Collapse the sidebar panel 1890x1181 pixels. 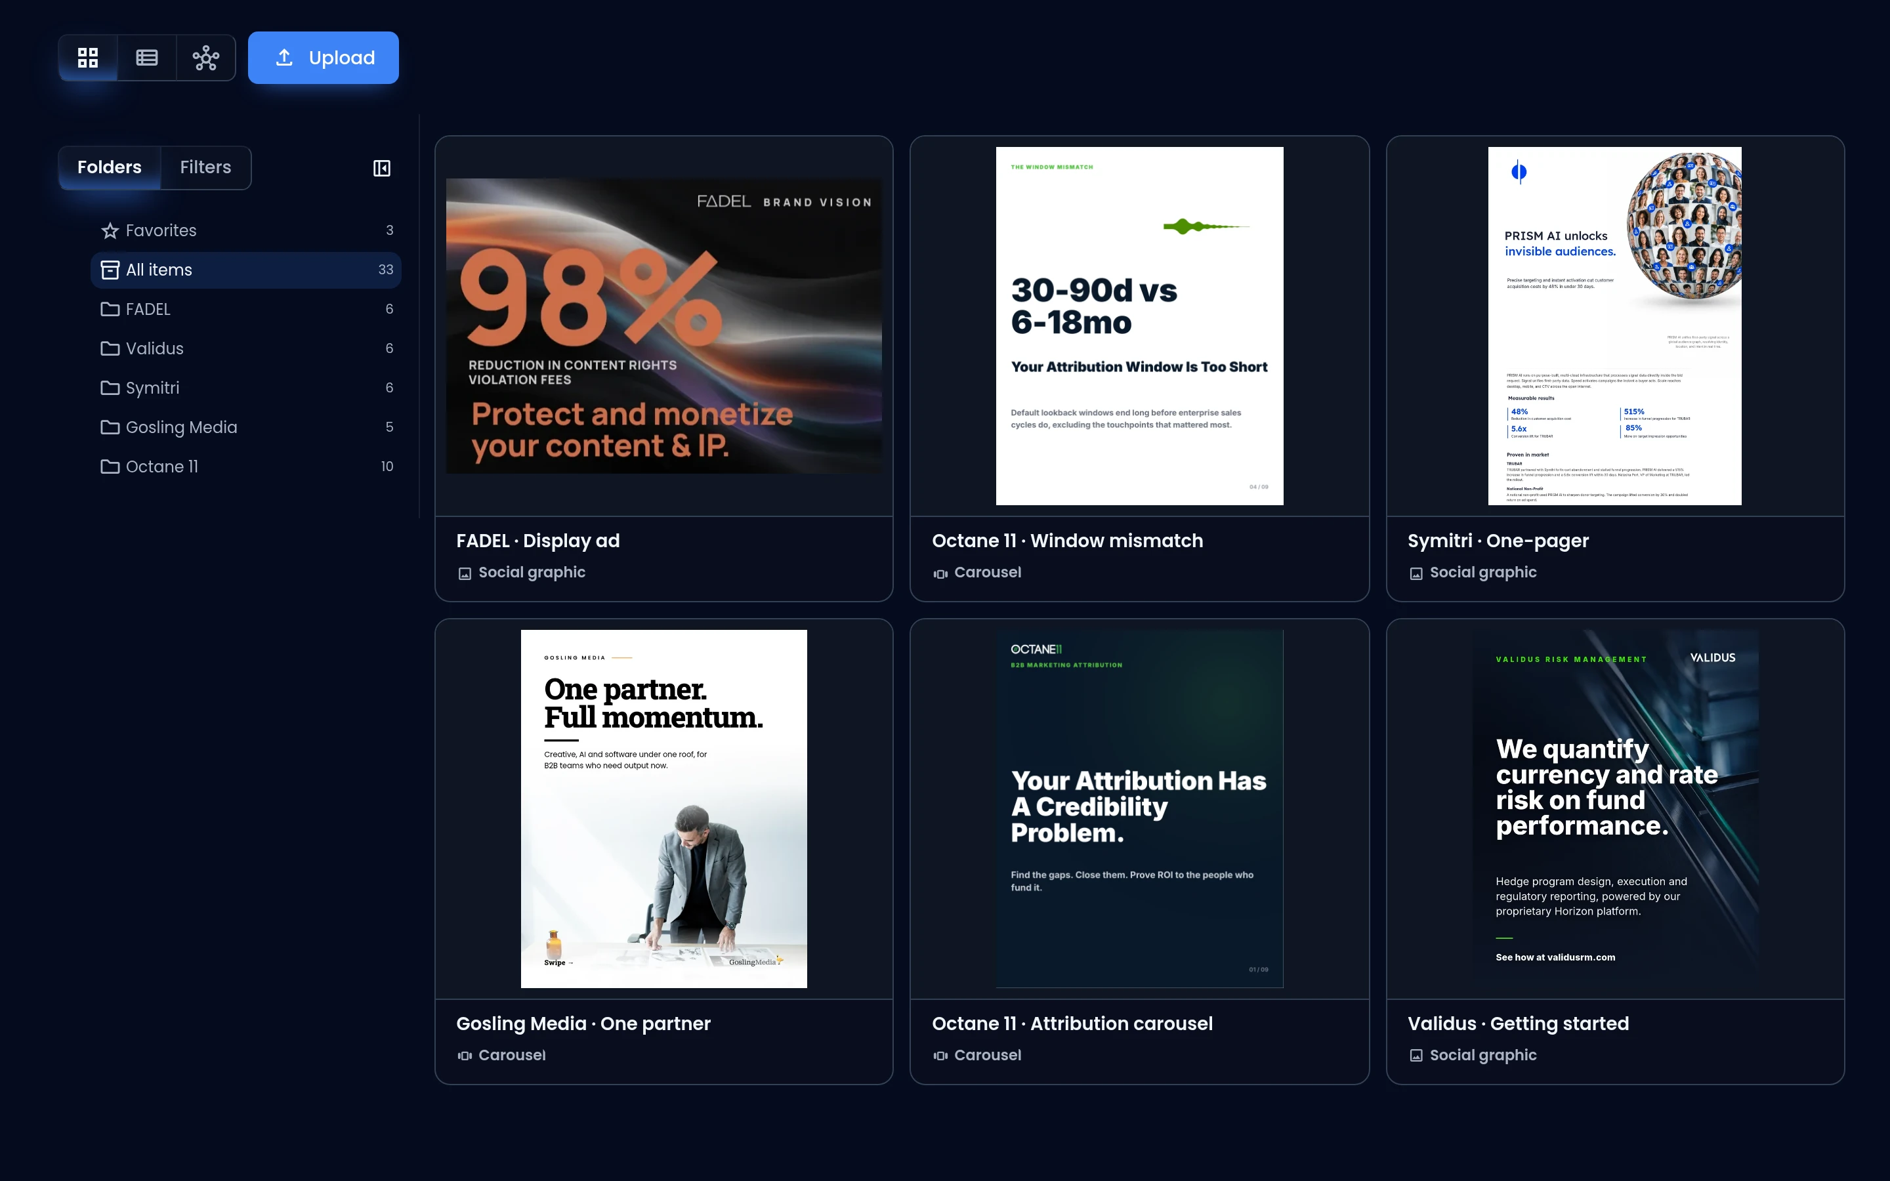[382, 168]
